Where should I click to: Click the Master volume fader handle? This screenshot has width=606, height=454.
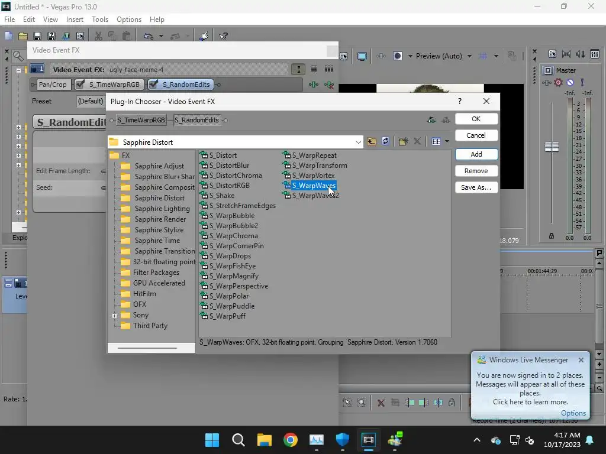click(552, 147)
